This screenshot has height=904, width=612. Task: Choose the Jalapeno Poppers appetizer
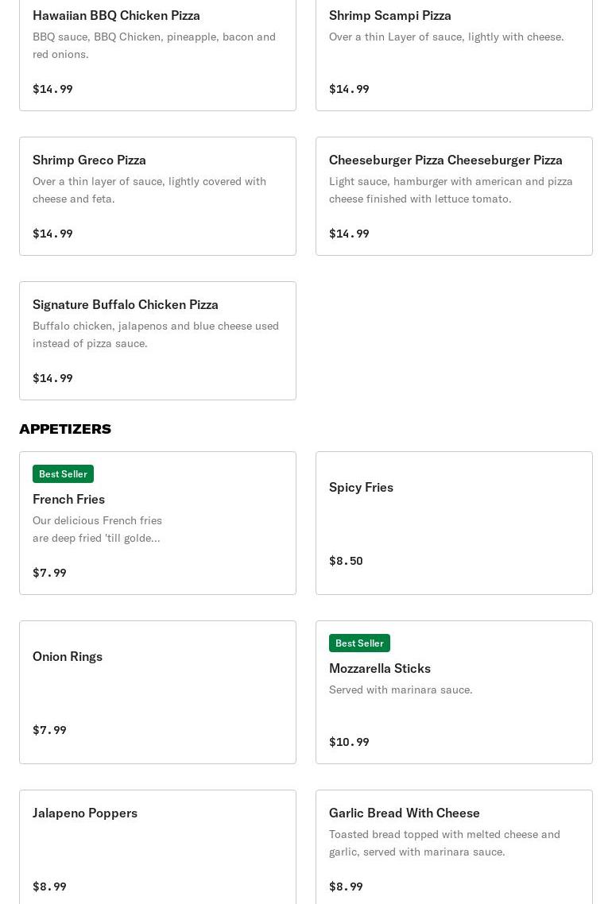click(157, 848)
